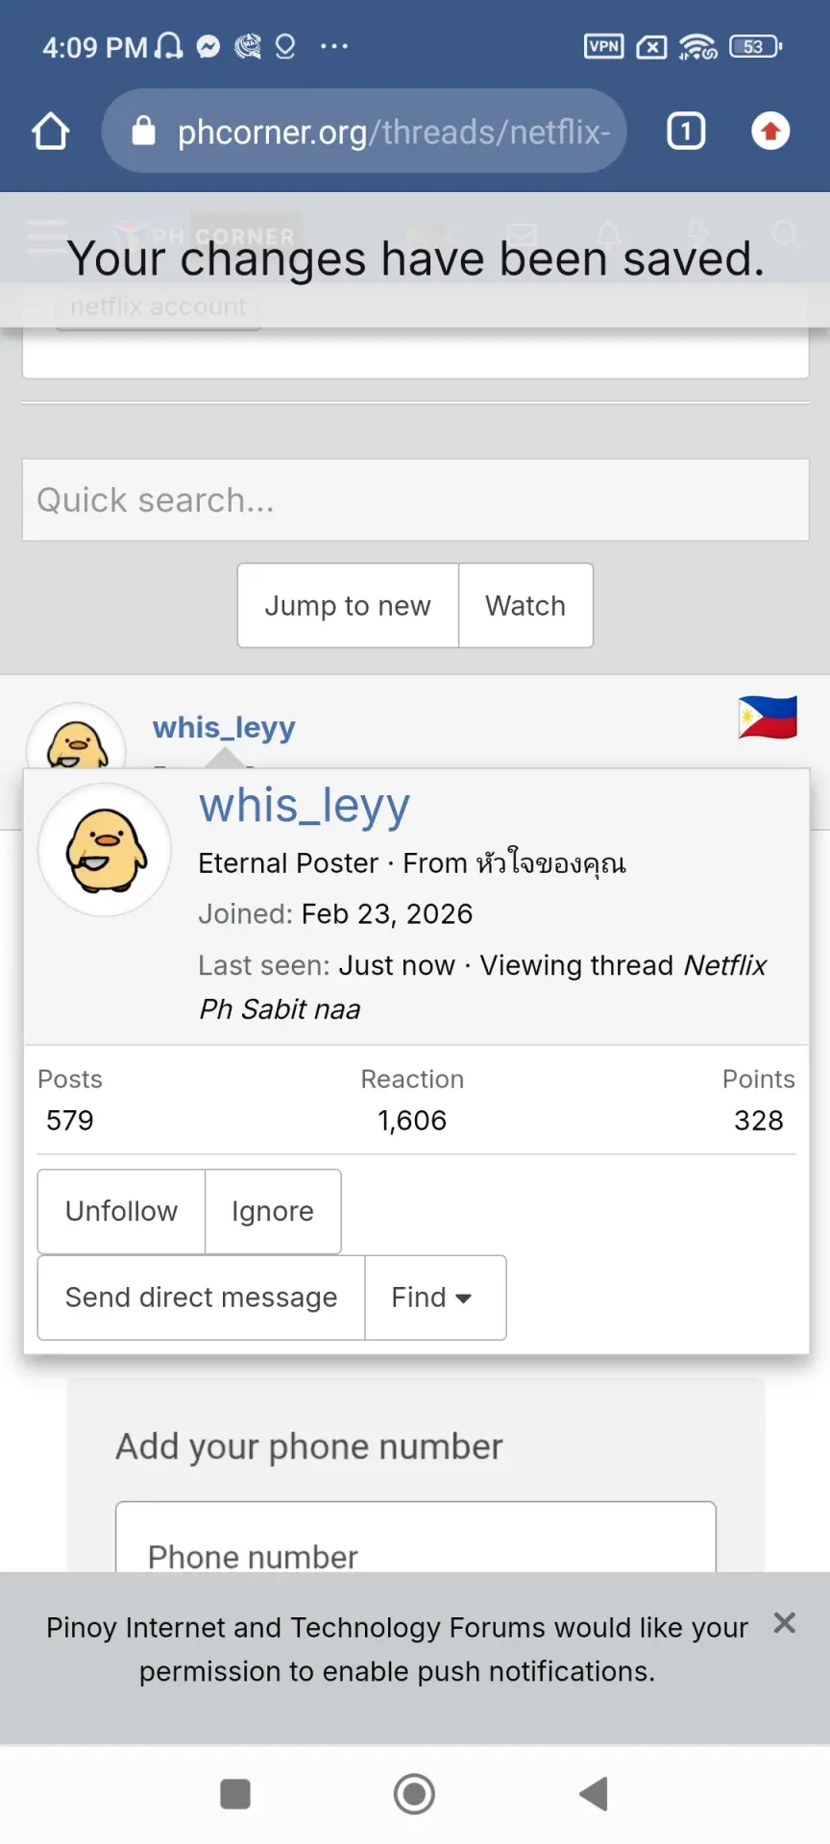Open whis_leyy profile from popup heading

click(305, 805)
